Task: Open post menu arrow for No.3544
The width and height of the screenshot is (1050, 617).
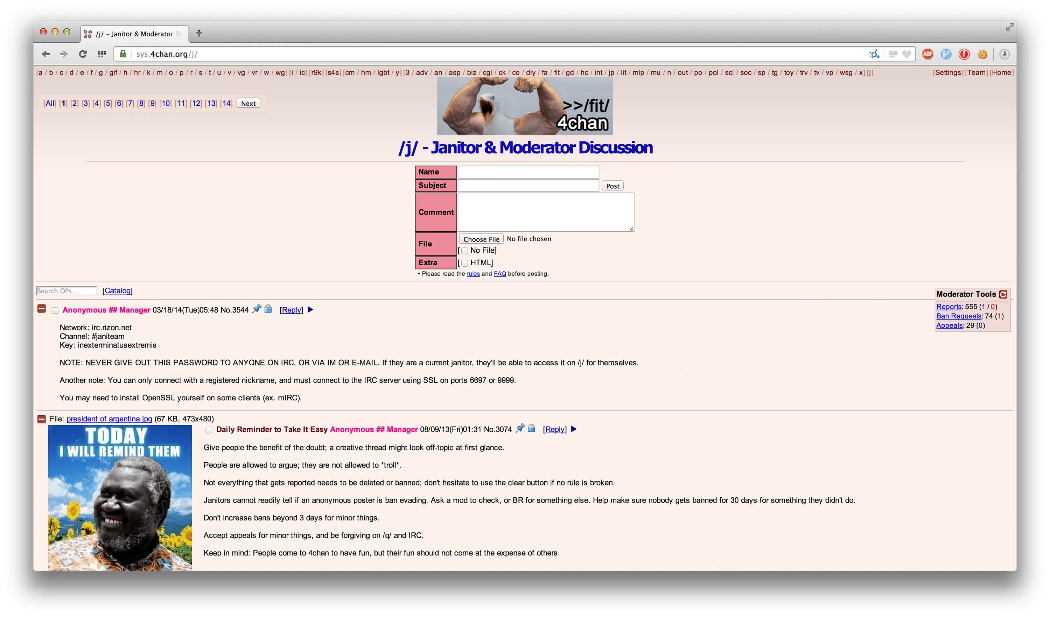Action: 310,309
